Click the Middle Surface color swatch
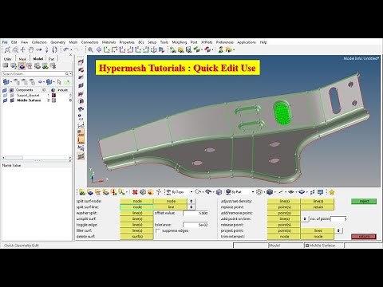The width and height of the screenshot is (383, 287). tap(53, 100)
